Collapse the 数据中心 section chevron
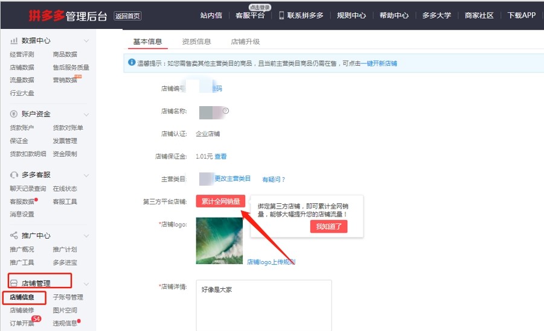This screenshot has width=544, height=331. [86, 41]
